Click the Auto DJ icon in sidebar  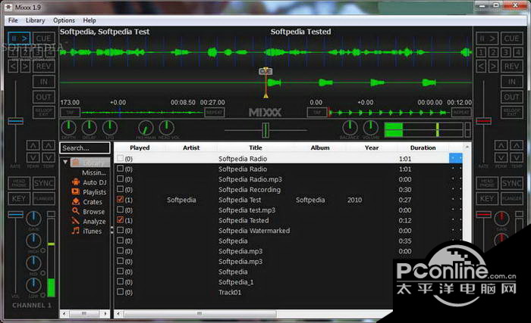[x=75, y=182]
